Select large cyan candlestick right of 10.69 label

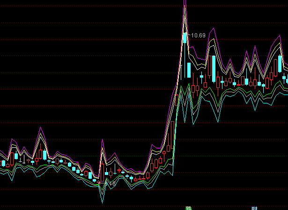point(214,68)
